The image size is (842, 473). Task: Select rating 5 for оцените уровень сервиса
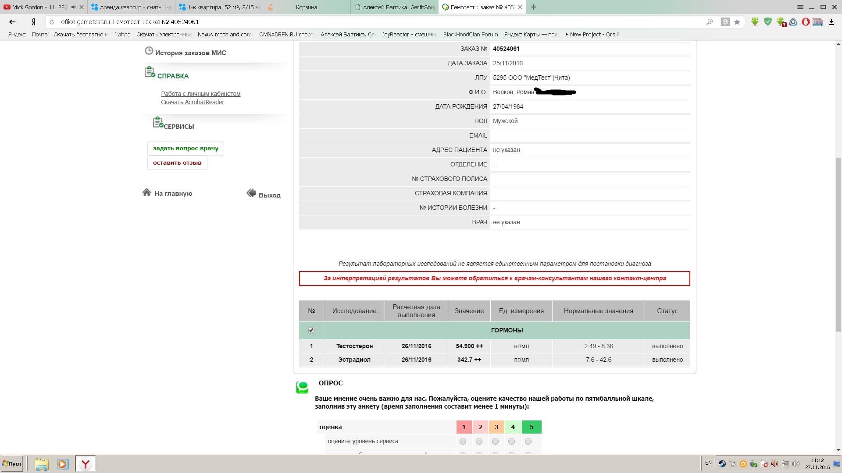pos(528,441)
